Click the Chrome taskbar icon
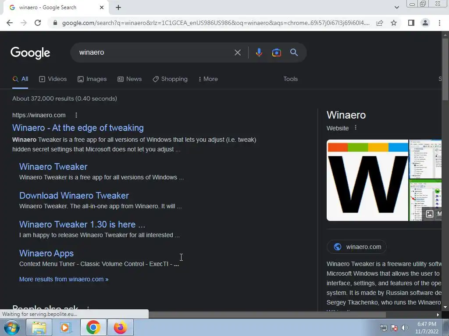Image resolution: width=449 pixels, height=336 pixels. (x=93, y=327)
